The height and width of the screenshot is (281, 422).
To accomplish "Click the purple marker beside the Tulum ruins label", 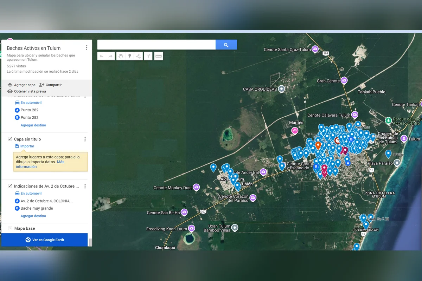I will coord(404,138).
